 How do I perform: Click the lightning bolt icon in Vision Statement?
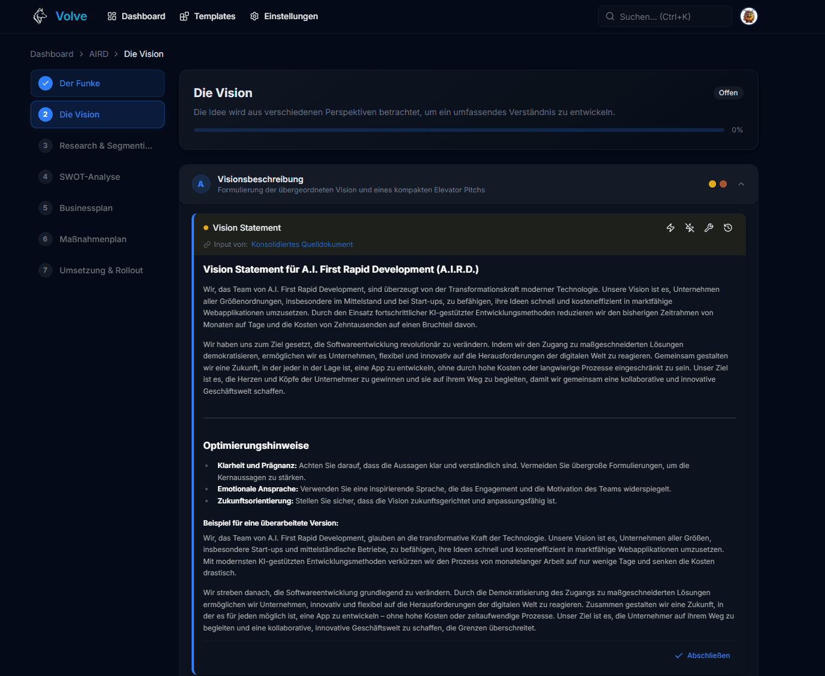click(x=671, y=228)
